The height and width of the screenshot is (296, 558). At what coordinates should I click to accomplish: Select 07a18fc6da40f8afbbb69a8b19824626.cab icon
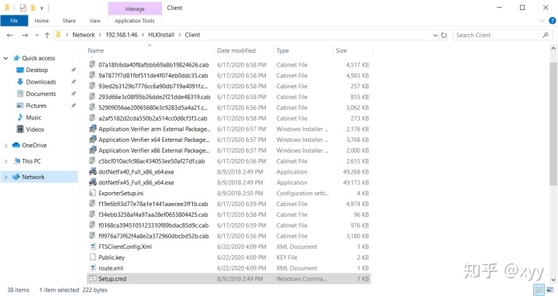(92, 65)
